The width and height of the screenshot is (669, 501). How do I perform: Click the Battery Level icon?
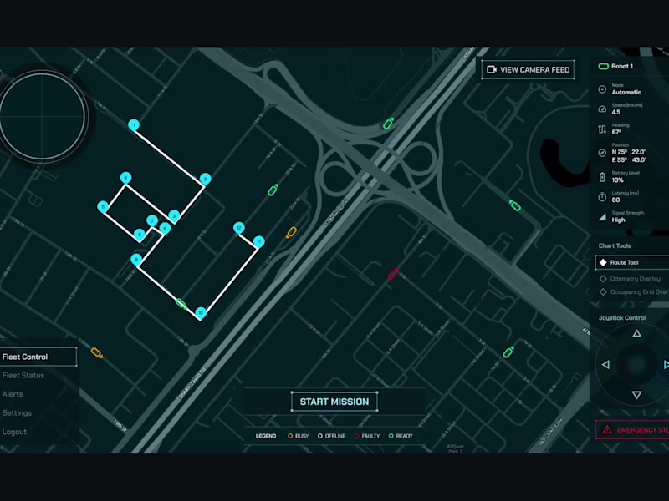click(602, 177)
